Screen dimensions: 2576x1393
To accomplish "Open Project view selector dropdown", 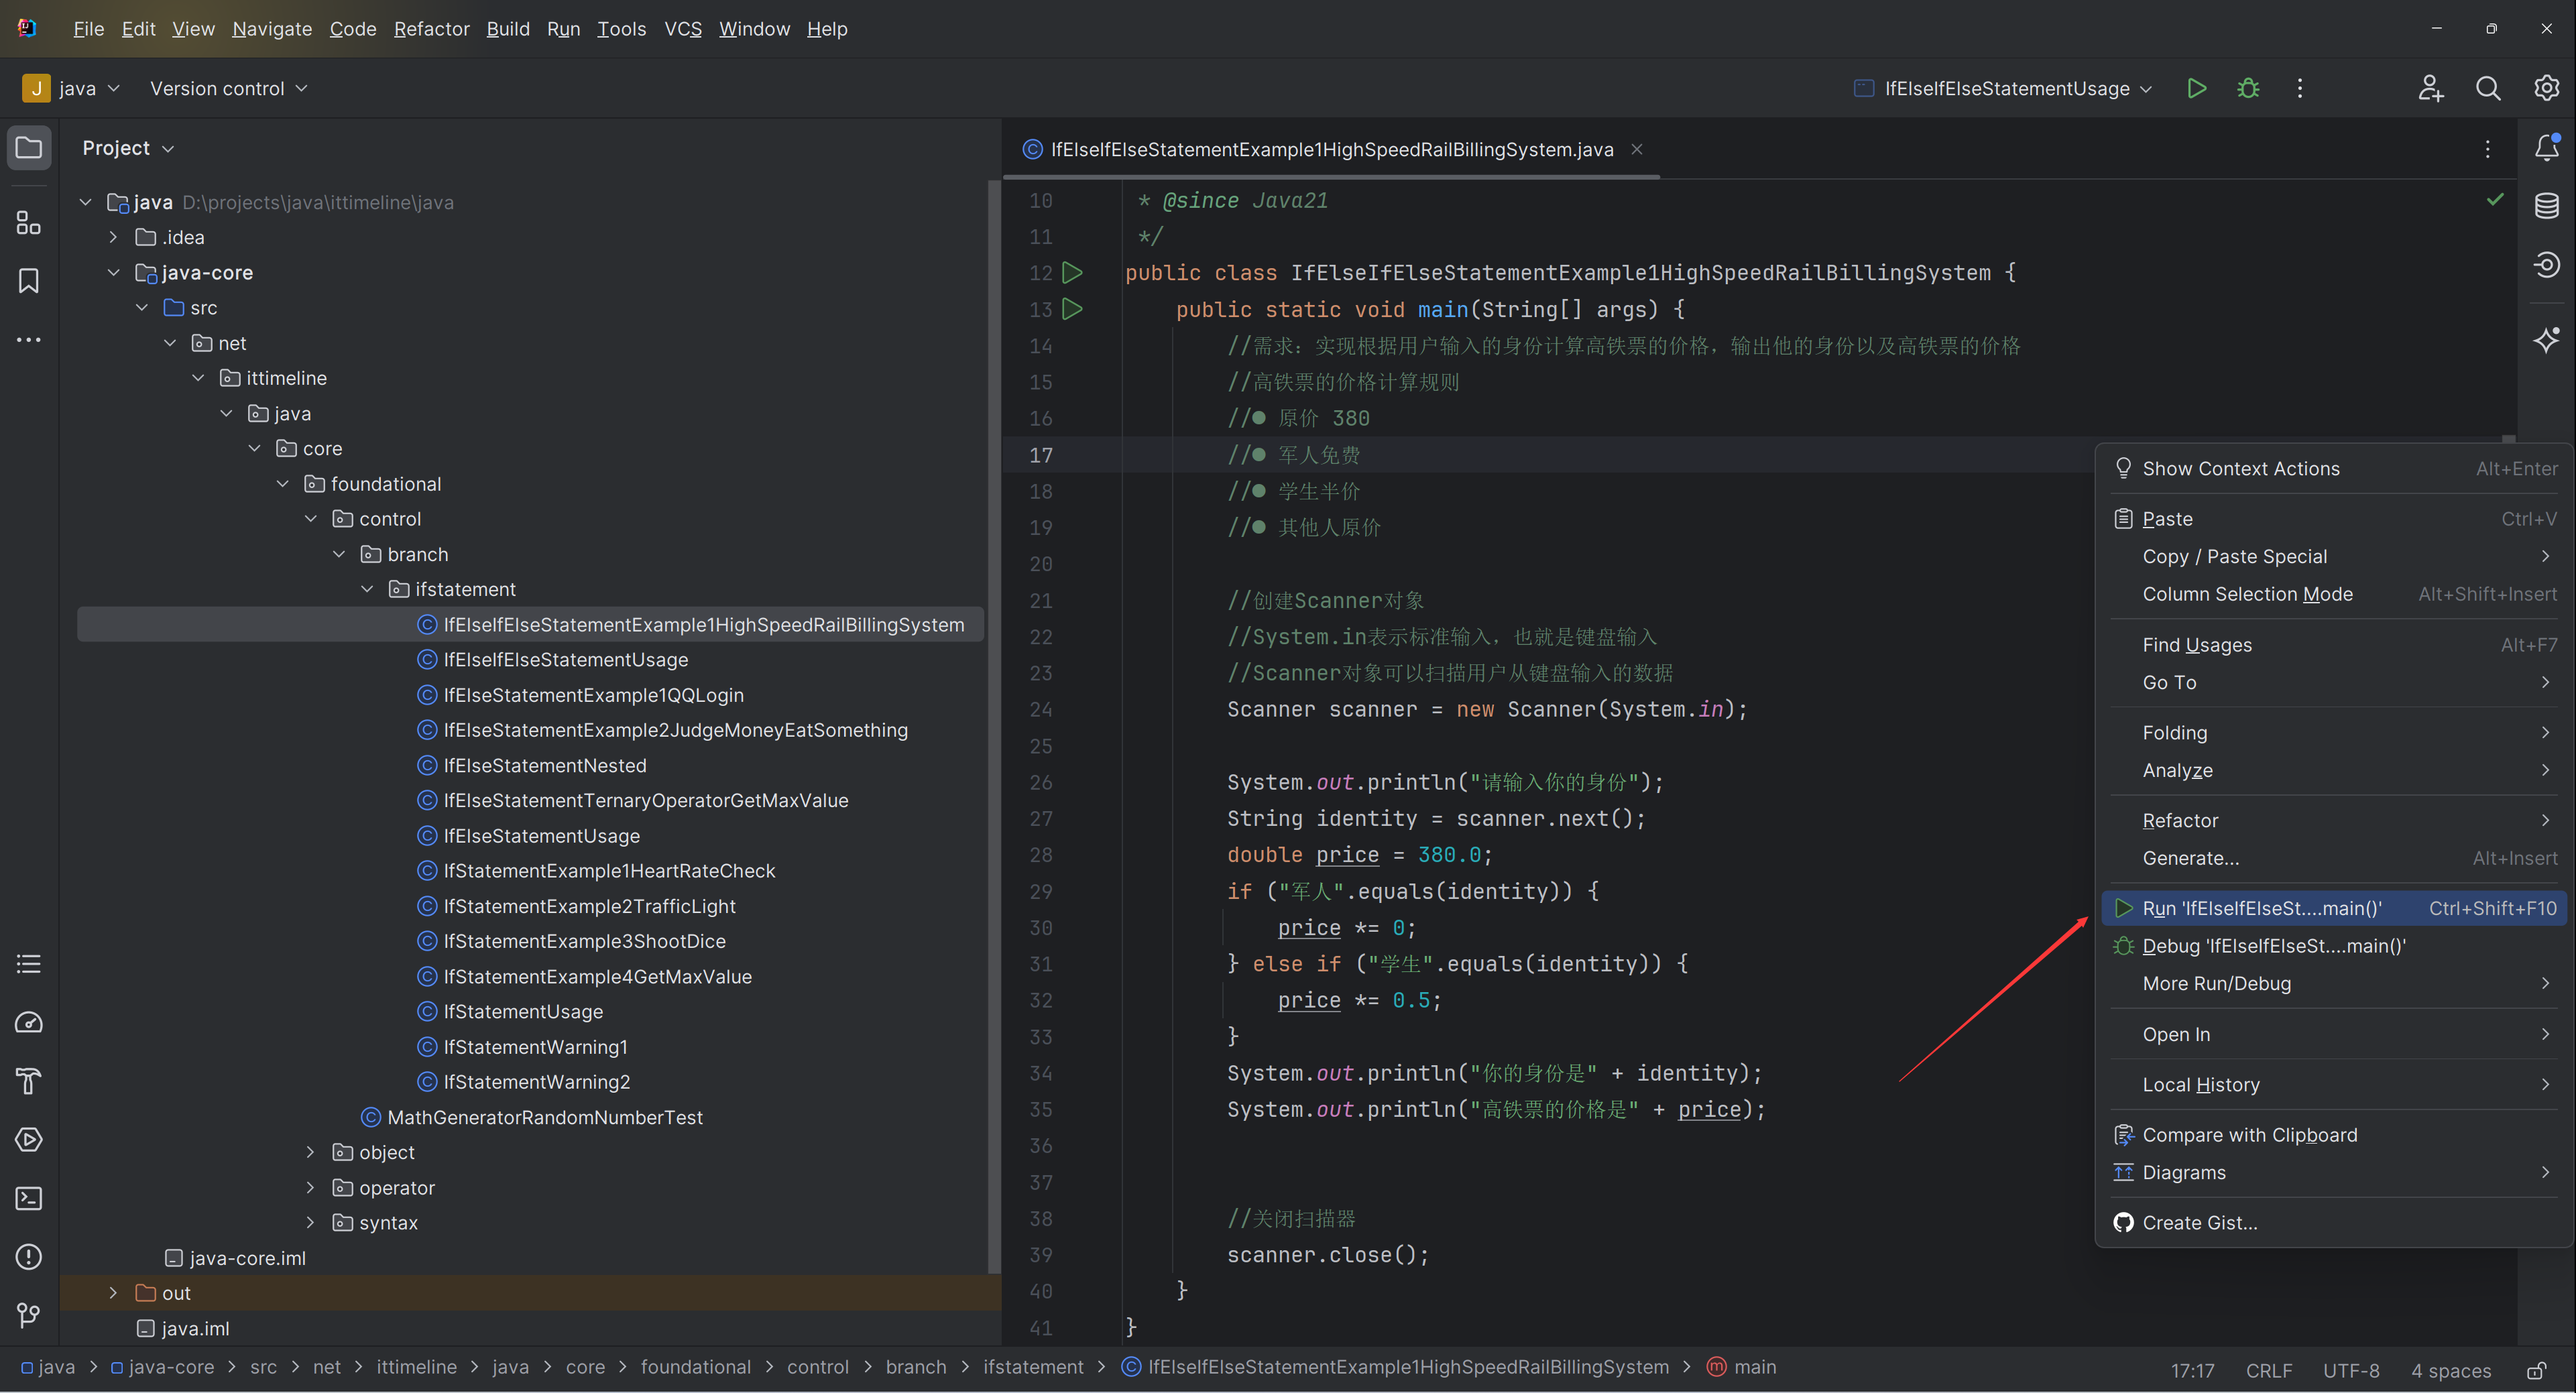I will pyautogui.click(x=129, y=148).
